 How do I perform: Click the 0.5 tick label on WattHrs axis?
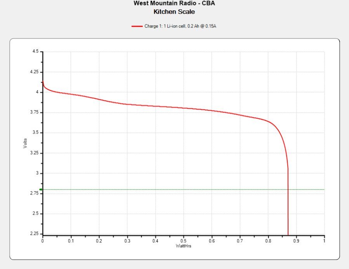183,241
